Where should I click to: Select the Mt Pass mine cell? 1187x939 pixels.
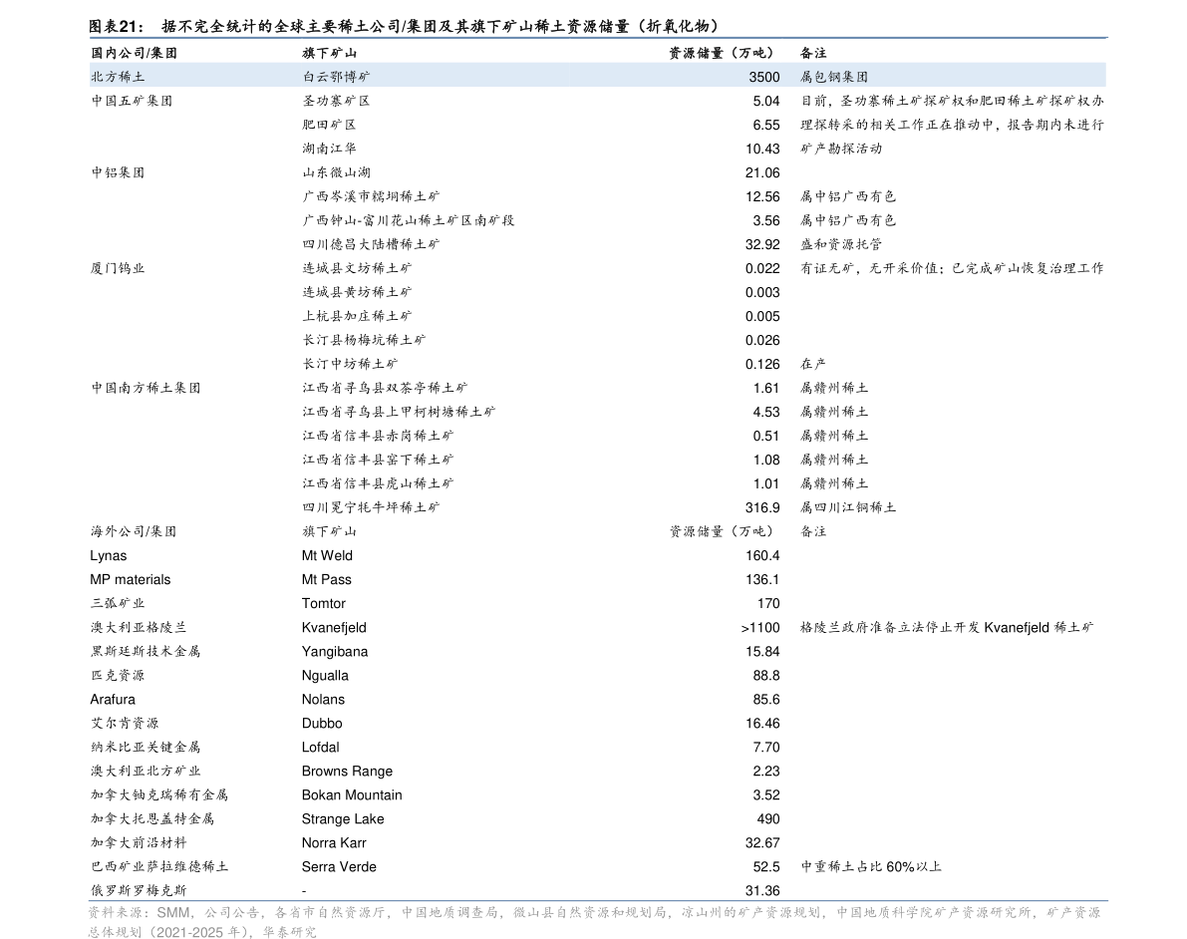pos(326,579)
